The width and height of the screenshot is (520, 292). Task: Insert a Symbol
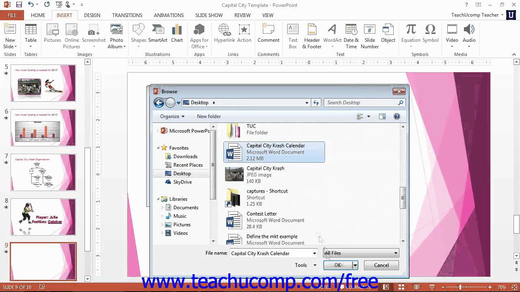pos(430,33)
